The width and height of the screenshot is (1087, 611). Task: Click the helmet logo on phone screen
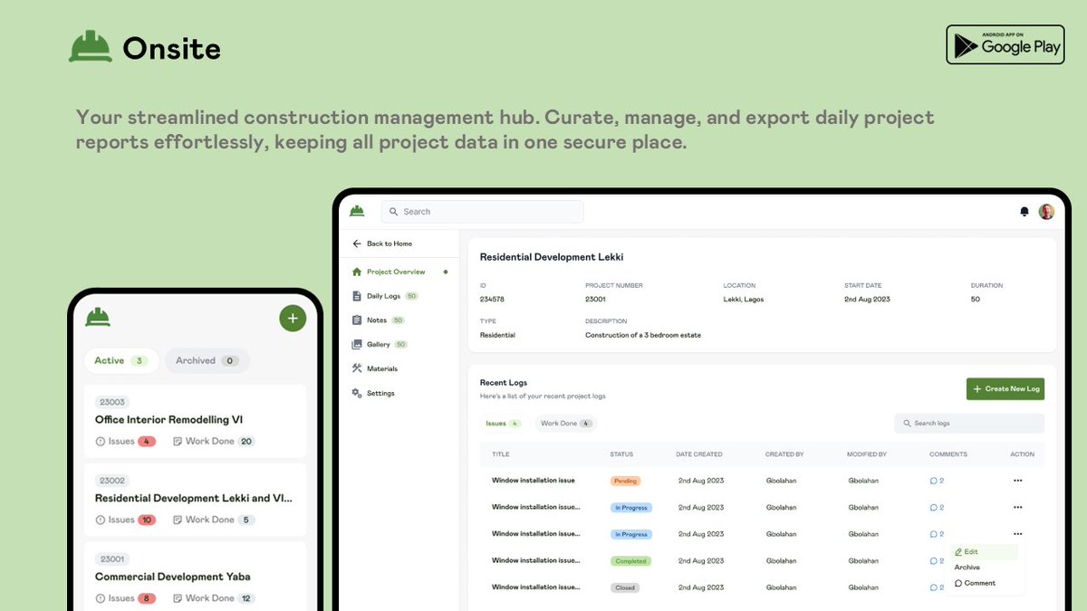point(98,318)
